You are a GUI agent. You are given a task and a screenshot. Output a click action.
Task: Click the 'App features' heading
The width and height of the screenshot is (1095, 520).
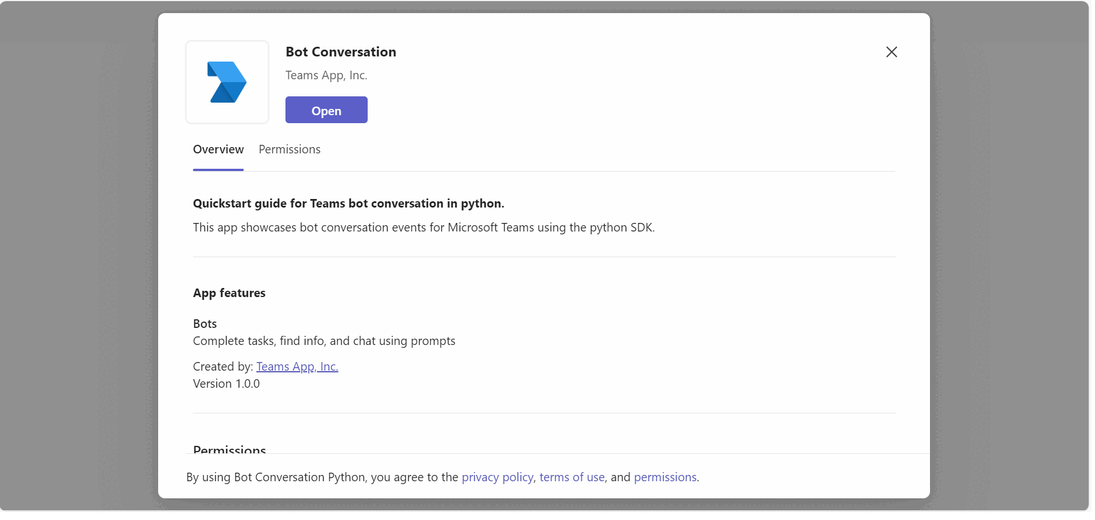230,293
